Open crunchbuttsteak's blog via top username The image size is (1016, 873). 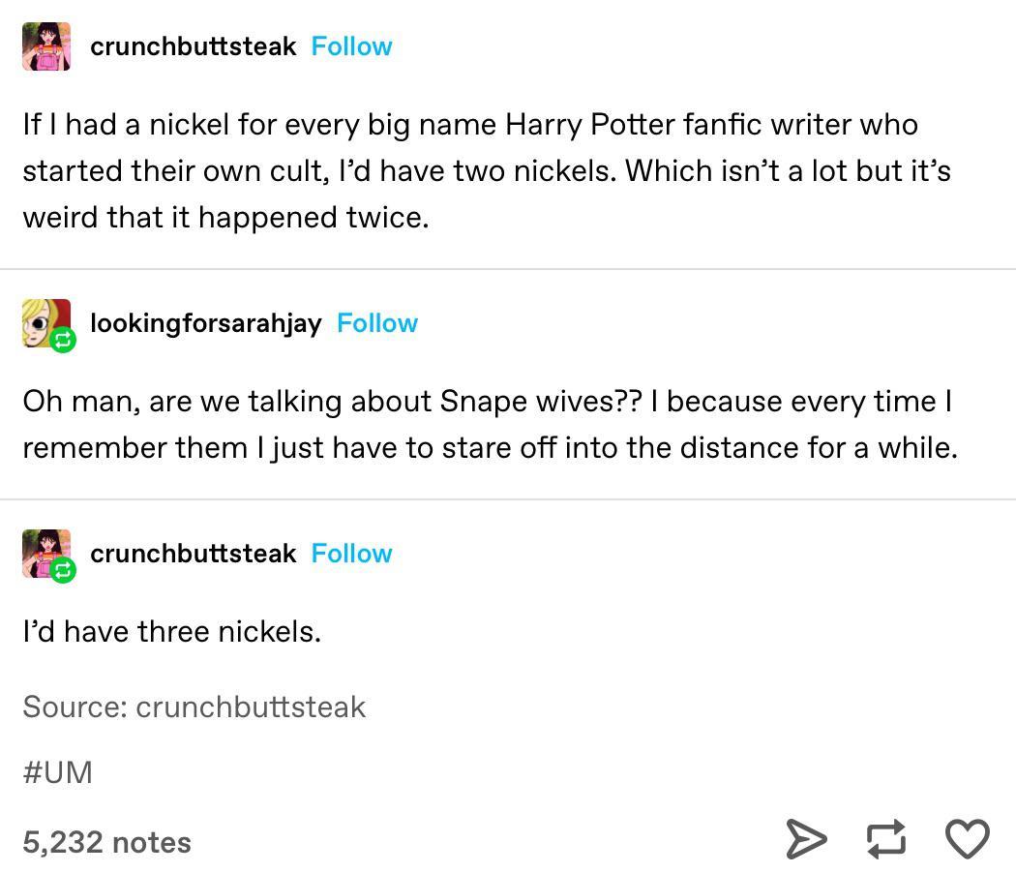tap(193, 45)
